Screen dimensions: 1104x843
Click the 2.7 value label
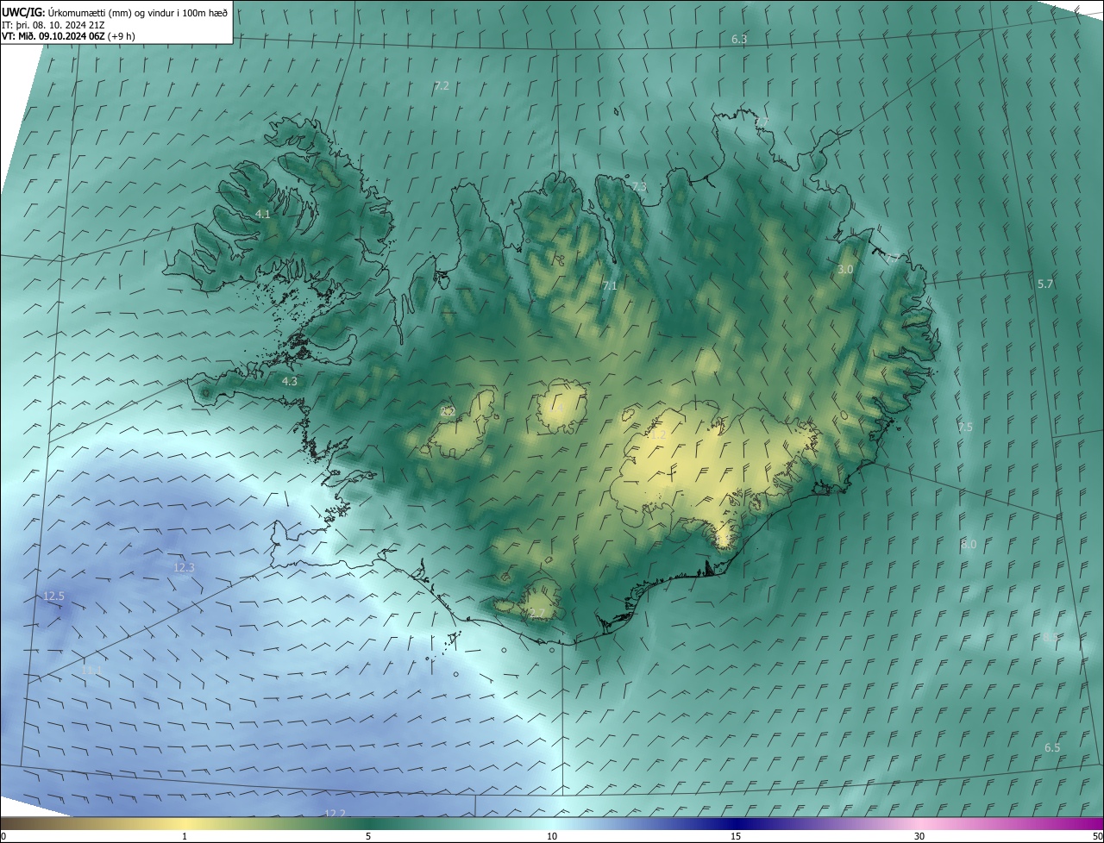tap(537, 614)
